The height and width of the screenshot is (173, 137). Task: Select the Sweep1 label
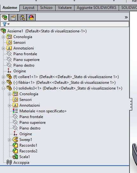point(26,140)
